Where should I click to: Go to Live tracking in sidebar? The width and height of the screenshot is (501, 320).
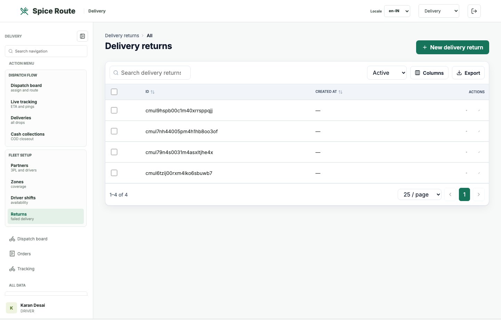point(46,104)
